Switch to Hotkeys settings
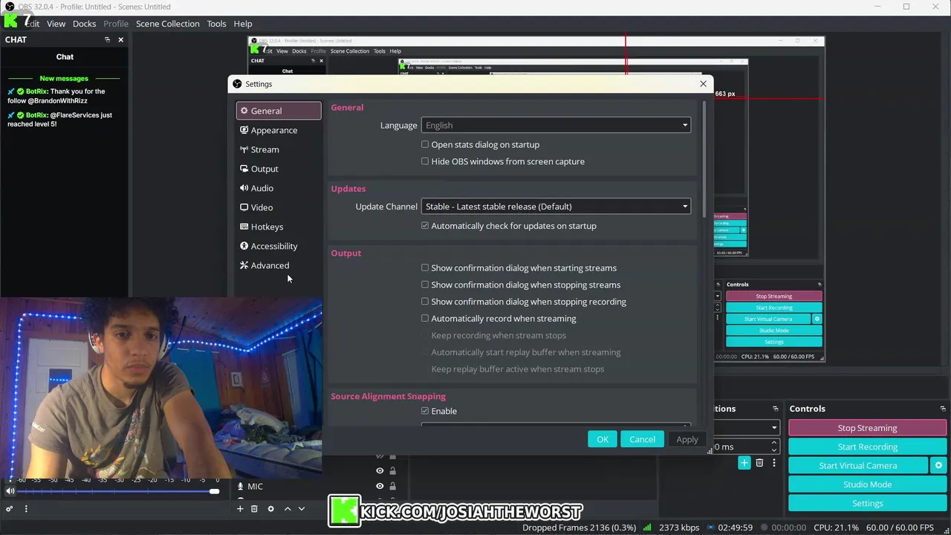The width and height of the screenshot is (951, 535). (279, 227)
